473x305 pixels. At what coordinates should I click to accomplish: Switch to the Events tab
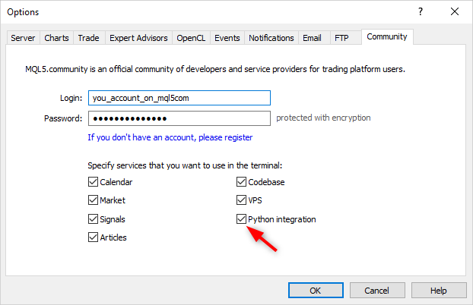coord(227,38)
